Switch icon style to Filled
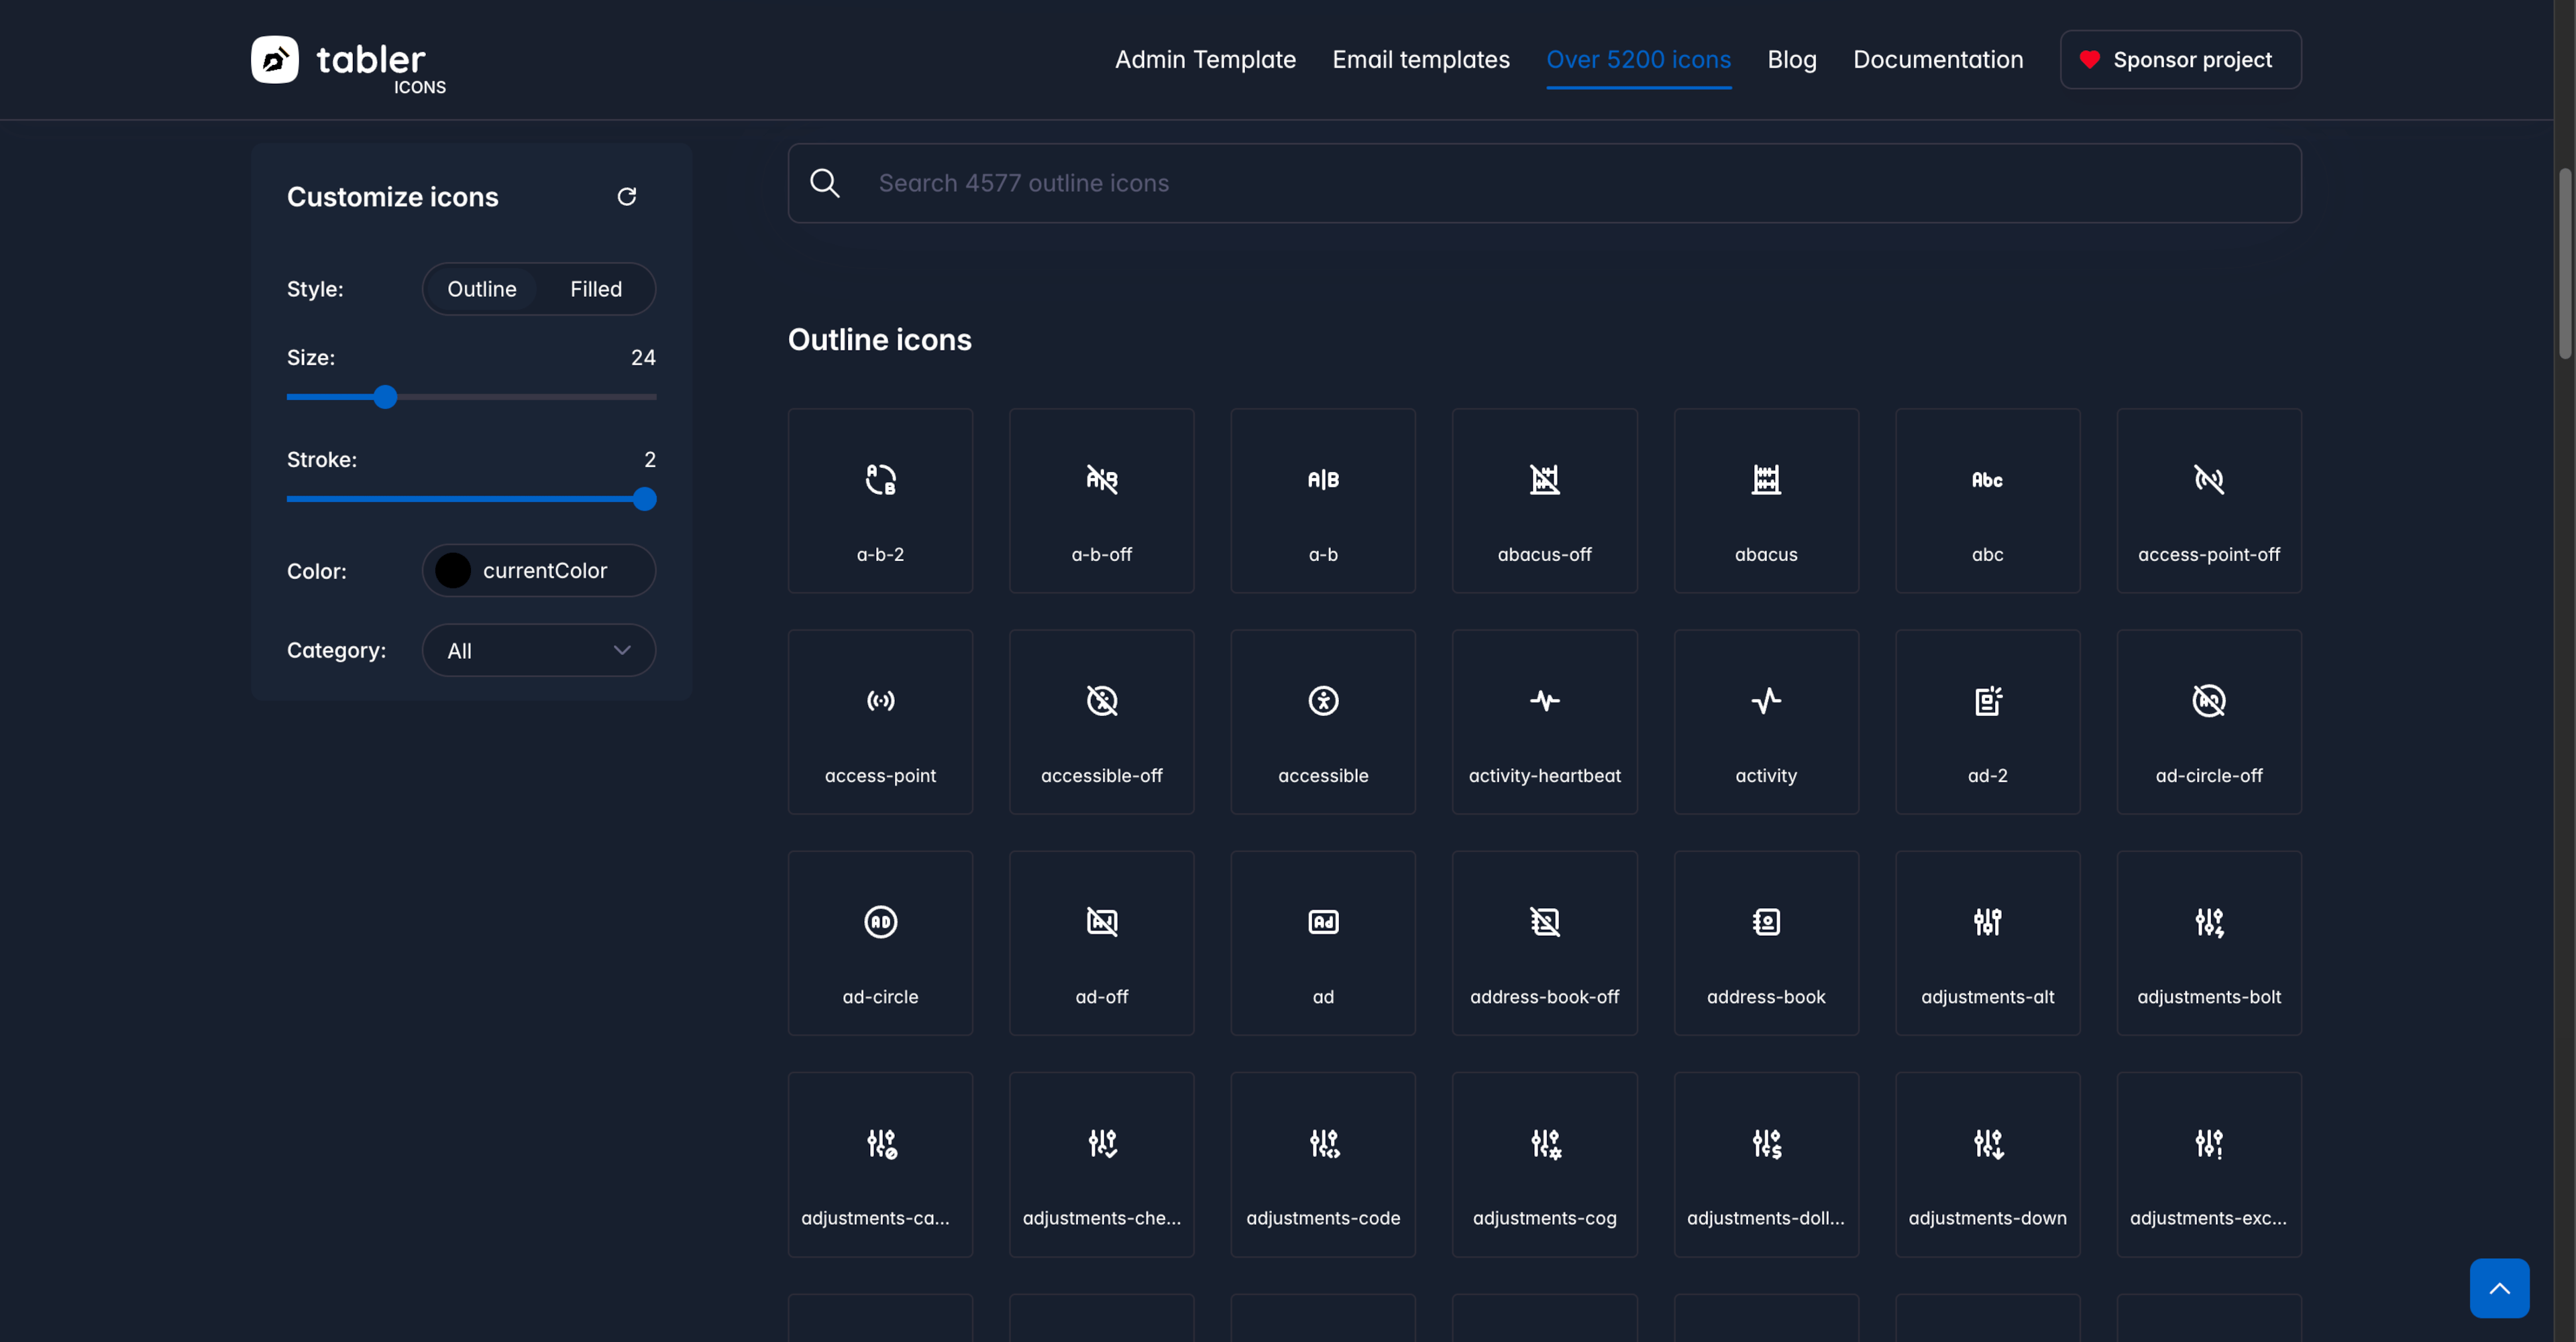 point(596,289)
